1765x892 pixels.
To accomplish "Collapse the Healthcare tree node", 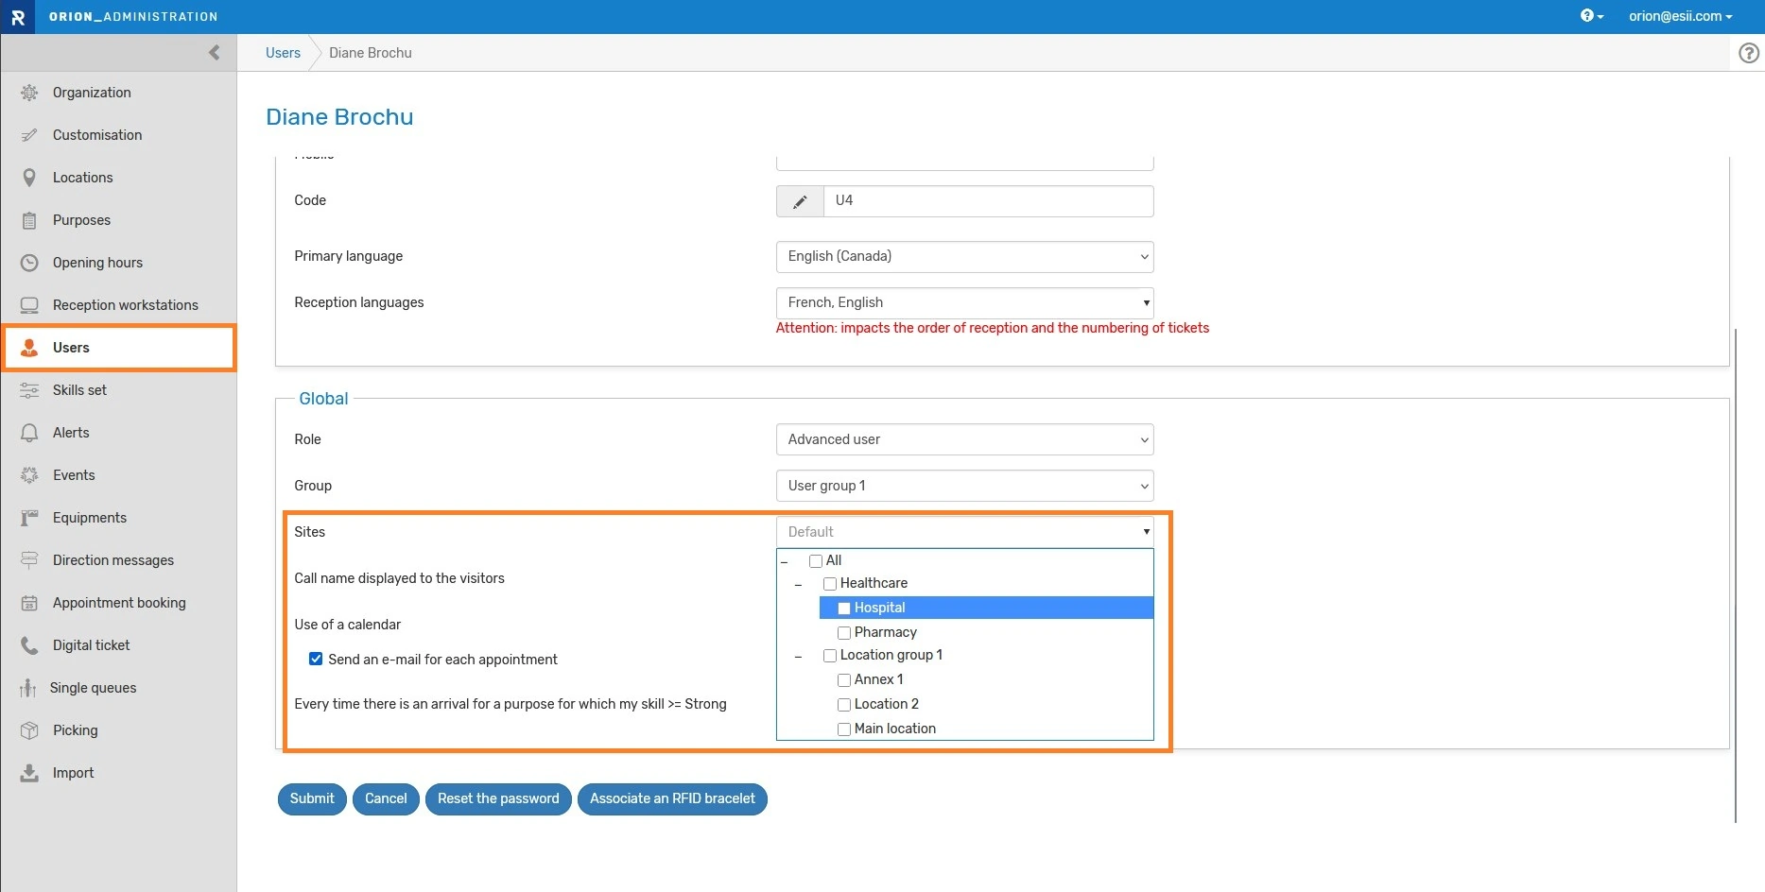I will (798, 585).
